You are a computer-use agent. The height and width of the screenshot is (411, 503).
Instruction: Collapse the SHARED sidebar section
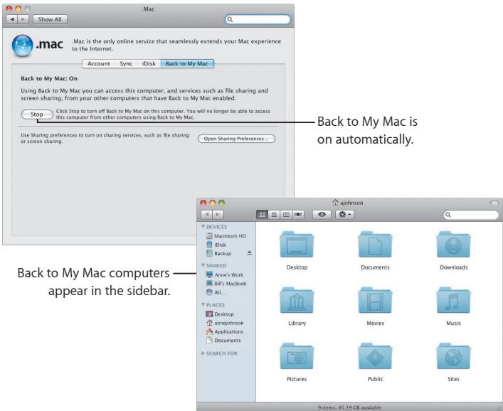(x=203, y=265)
